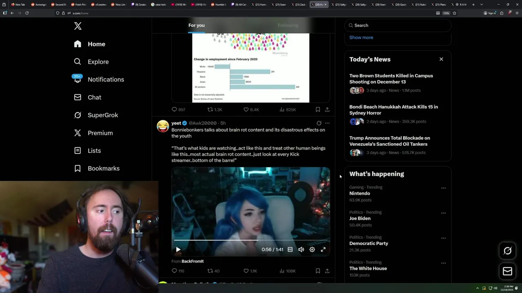Open the BackFromIt source link

192,261
